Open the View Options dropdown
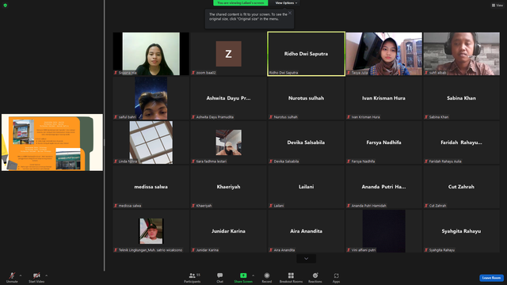Screen dimensions: 507x285 pyautogui.click(x=286, y=3)
